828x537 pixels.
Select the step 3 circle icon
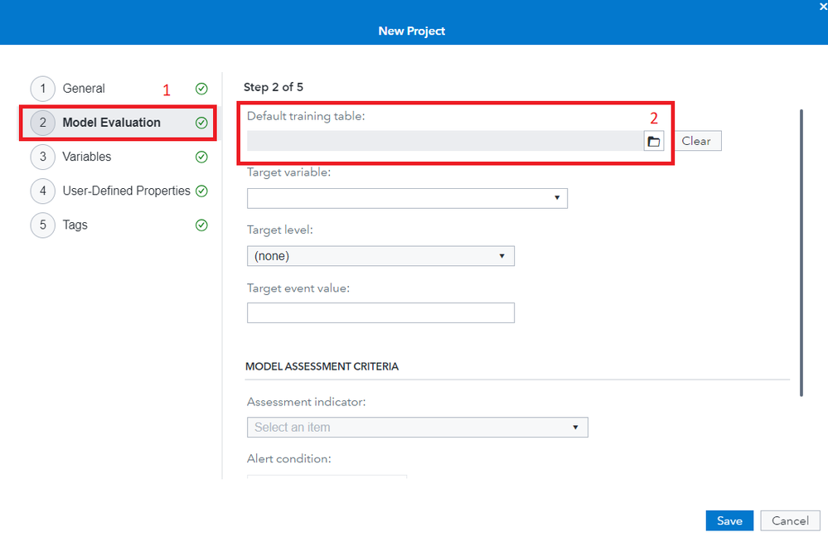42,157
